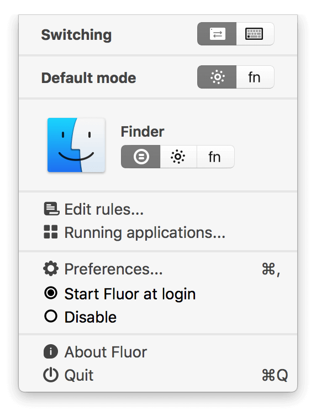Image resolution: width=316 pixels, height=415 pixels.
Task: Set default mode to media keys icon
Action: tap(217, 77)
